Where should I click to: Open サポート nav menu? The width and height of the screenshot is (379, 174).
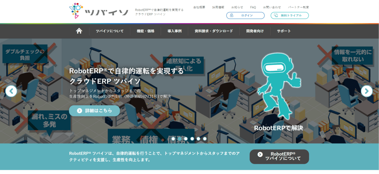coord(284,31)
